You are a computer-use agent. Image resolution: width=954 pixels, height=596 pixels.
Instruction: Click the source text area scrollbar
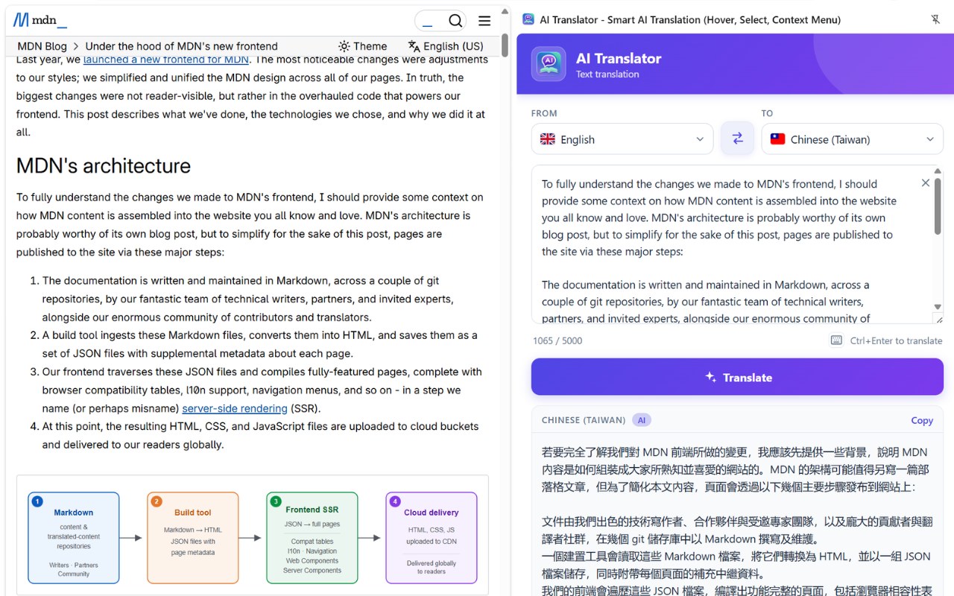pos(938,206)
